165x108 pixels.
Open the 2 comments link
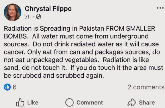[x=146, y=87]
